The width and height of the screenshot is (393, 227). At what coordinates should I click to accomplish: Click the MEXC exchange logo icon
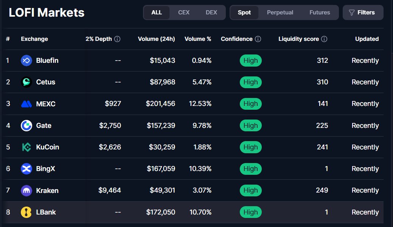coord(26,104)
